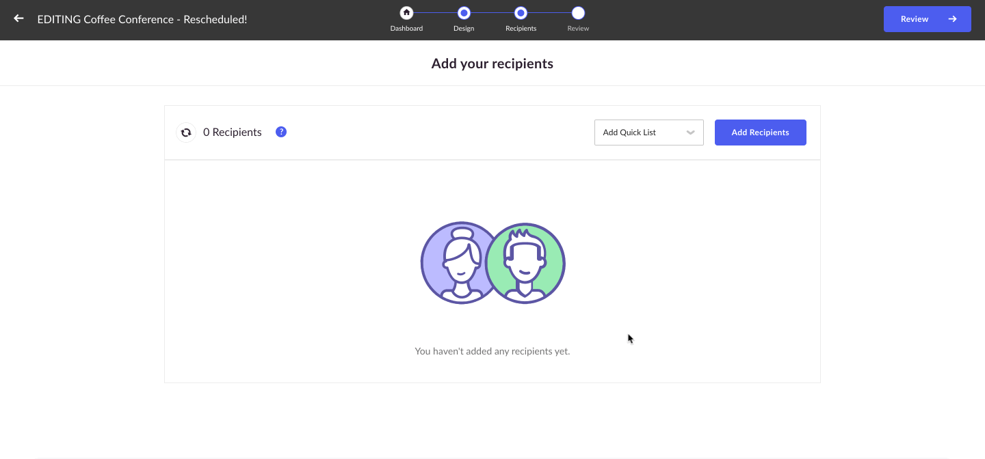Click the campaign title 'EDITING Coffee Conference - Rescheduled!'
The image size is (985, 459).
(x=142, y=19)
